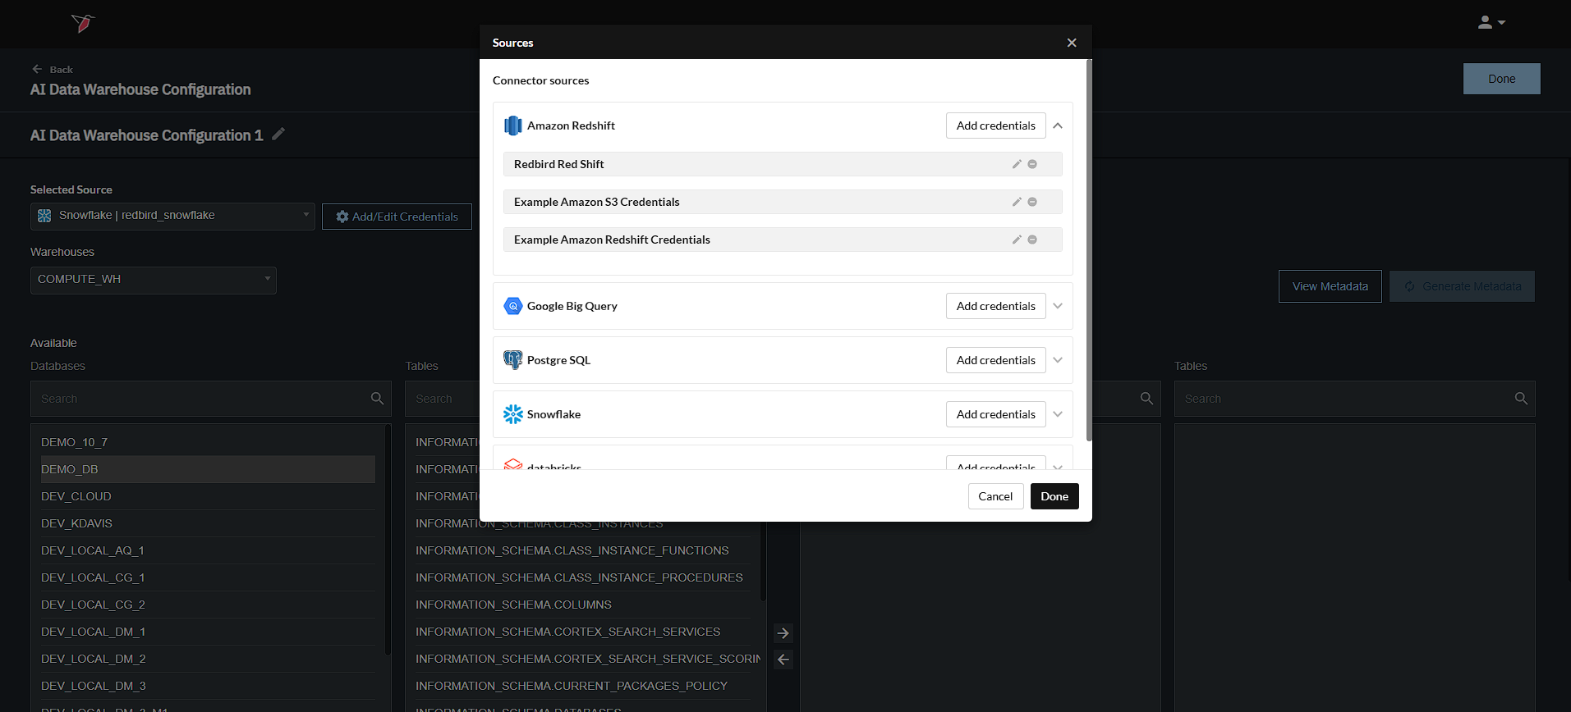Add credentials for Snowflake

click(x=996, y=414)
